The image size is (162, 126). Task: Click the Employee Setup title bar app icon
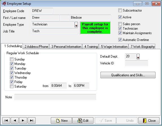[4, 3]
